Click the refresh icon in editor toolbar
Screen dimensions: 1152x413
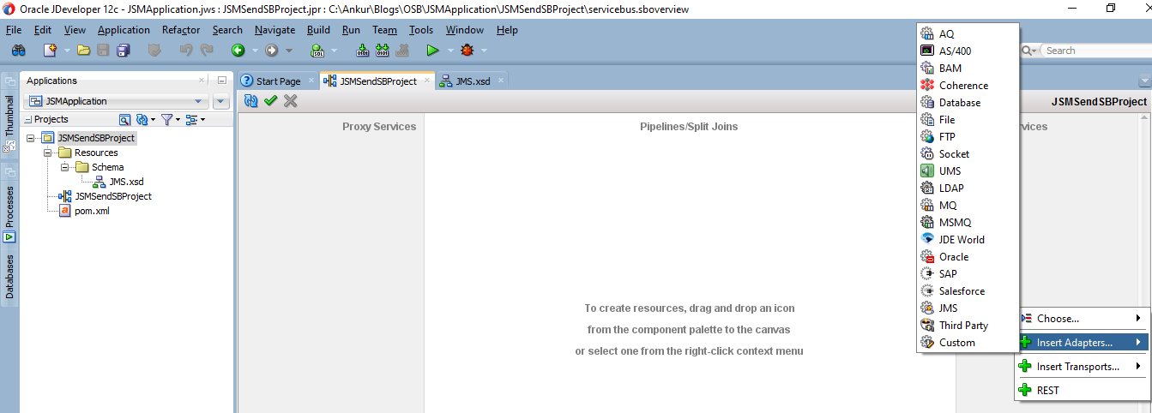click(x=251, y=101)
